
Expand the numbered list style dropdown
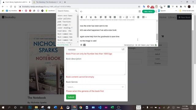click(130, 17)
